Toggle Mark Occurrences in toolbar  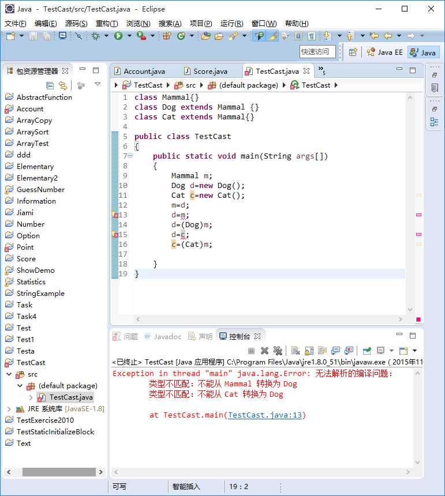(x=273, y=36)
